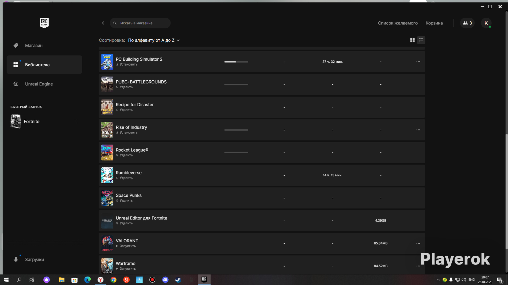Open the Windows Start menu
The width and height of the screenshot is (508, 285).
pos(6,280)
